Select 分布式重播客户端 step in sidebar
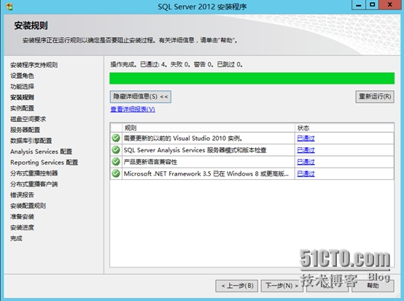This screenshot has height=301, width=404. 34,184
